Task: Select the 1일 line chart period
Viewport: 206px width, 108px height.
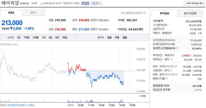Action: tap(19, 38)
